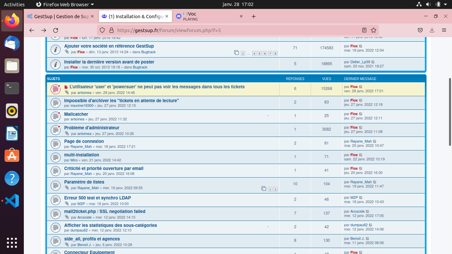Open the network icon in the system tray
This screenshot has width=452, height=254.
[x=419, y=4]
